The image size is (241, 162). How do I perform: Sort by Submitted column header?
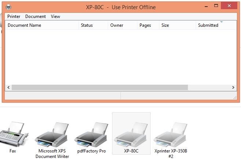(x=216, y=25)
